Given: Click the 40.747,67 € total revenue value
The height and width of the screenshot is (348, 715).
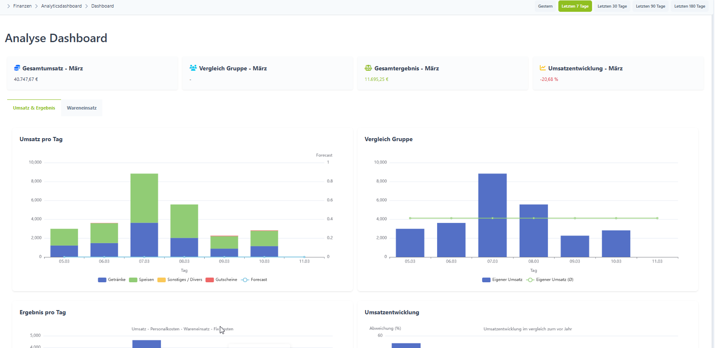Looking at the screenshot, I should pos(26,79).
